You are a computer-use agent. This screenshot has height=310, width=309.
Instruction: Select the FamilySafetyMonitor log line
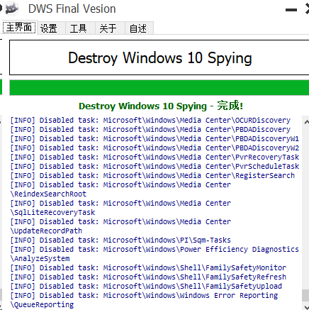[x=148, y=268]
